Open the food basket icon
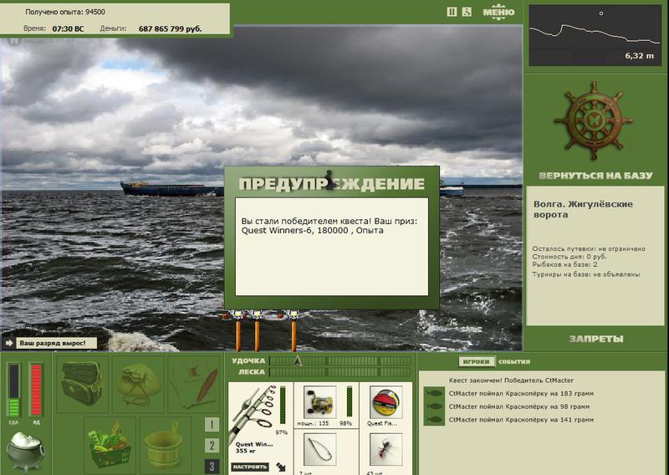 point(110,445)
